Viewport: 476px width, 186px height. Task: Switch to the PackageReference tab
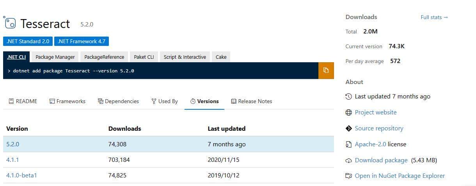click(x=104, y=57)
